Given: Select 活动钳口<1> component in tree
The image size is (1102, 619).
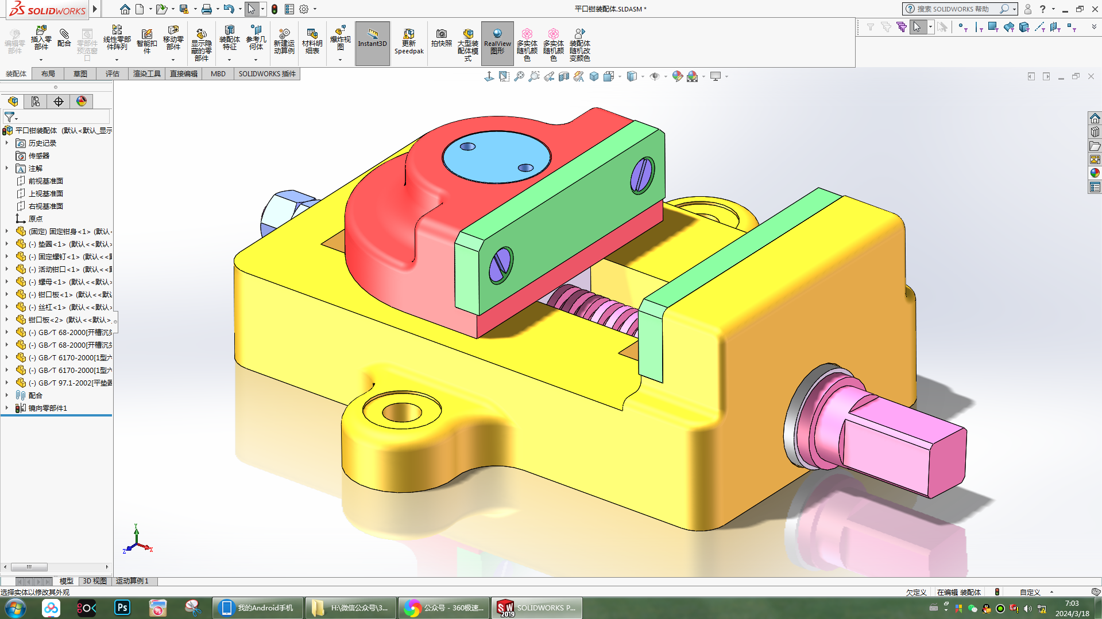Looking at the screenshot, I should click(64, 269).
